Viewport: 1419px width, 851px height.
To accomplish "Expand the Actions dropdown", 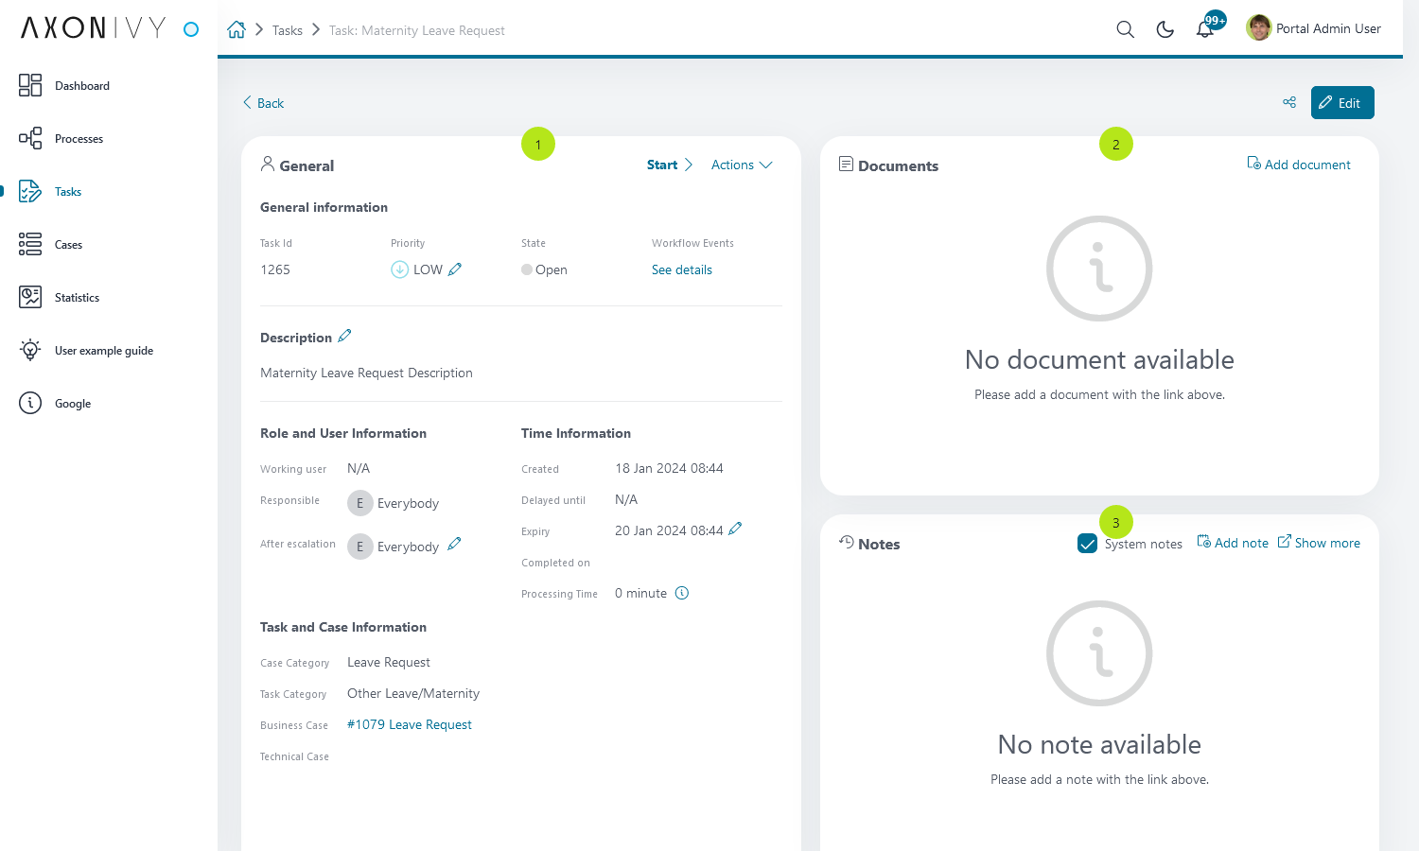I will pyautogui.click(x=742, y=165).
